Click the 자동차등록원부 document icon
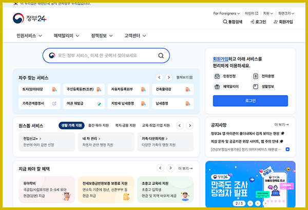Image resolution: width=308 pixels, height=210 pixels. 143,89
